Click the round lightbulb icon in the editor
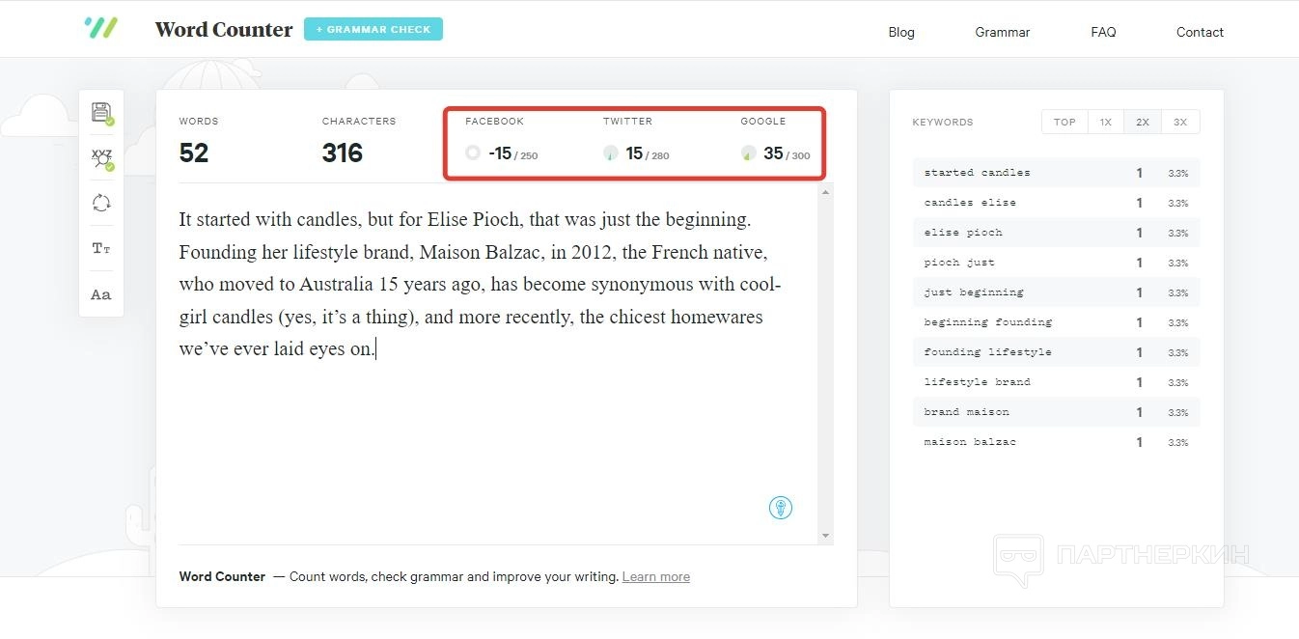 click(x=780, y=507)
